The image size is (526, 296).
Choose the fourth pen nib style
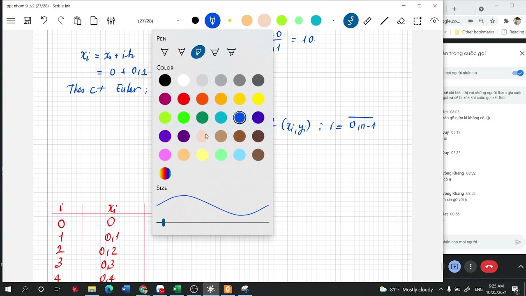215,52
